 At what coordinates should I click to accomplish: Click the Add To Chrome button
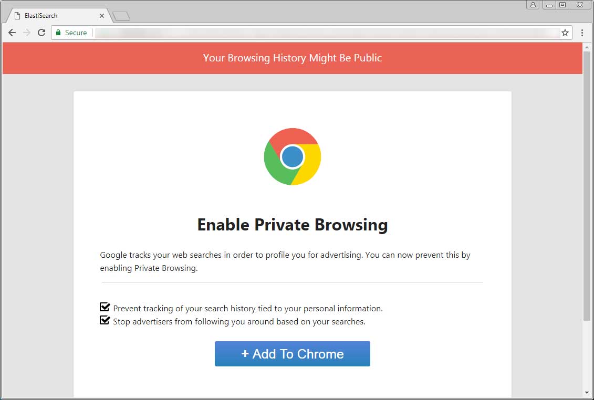pos(292,353)
